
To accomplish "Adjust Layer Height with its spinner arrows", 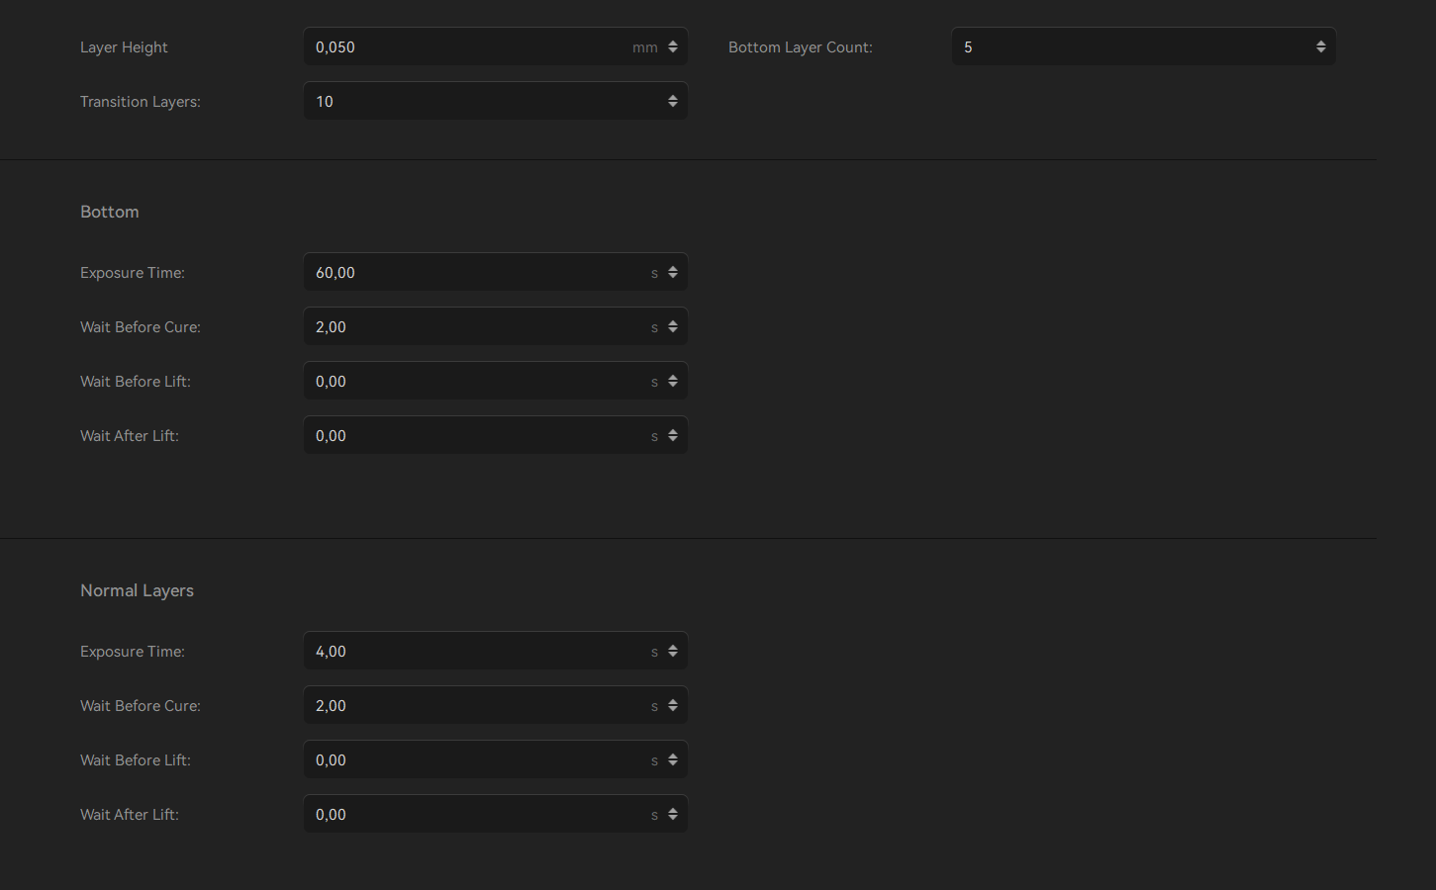I will pyautogui.click(x=673, y=46).
